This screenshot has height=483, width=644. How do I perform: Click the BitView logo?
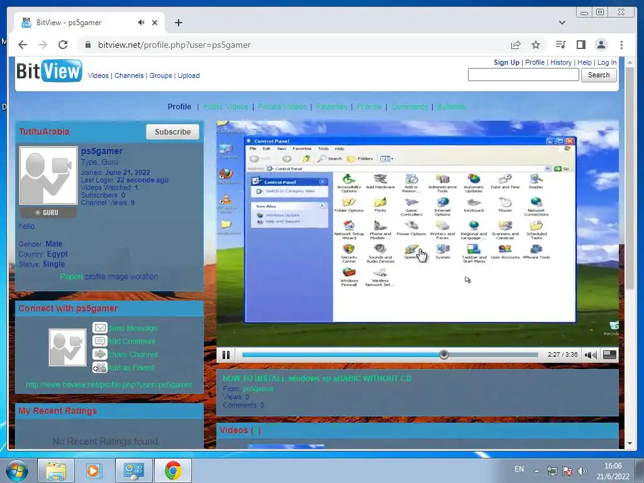tap(49, 70)
